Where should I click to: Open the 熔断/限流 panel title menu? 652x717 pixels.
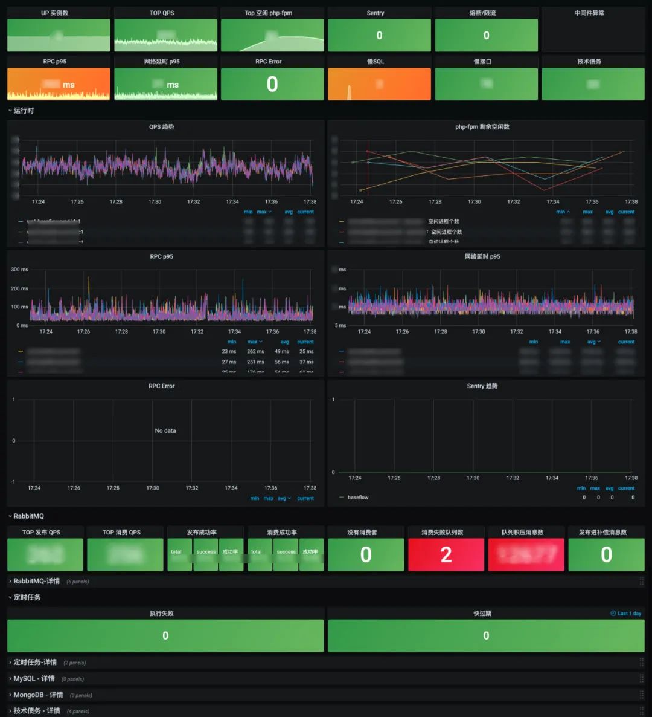pos(482,13)
